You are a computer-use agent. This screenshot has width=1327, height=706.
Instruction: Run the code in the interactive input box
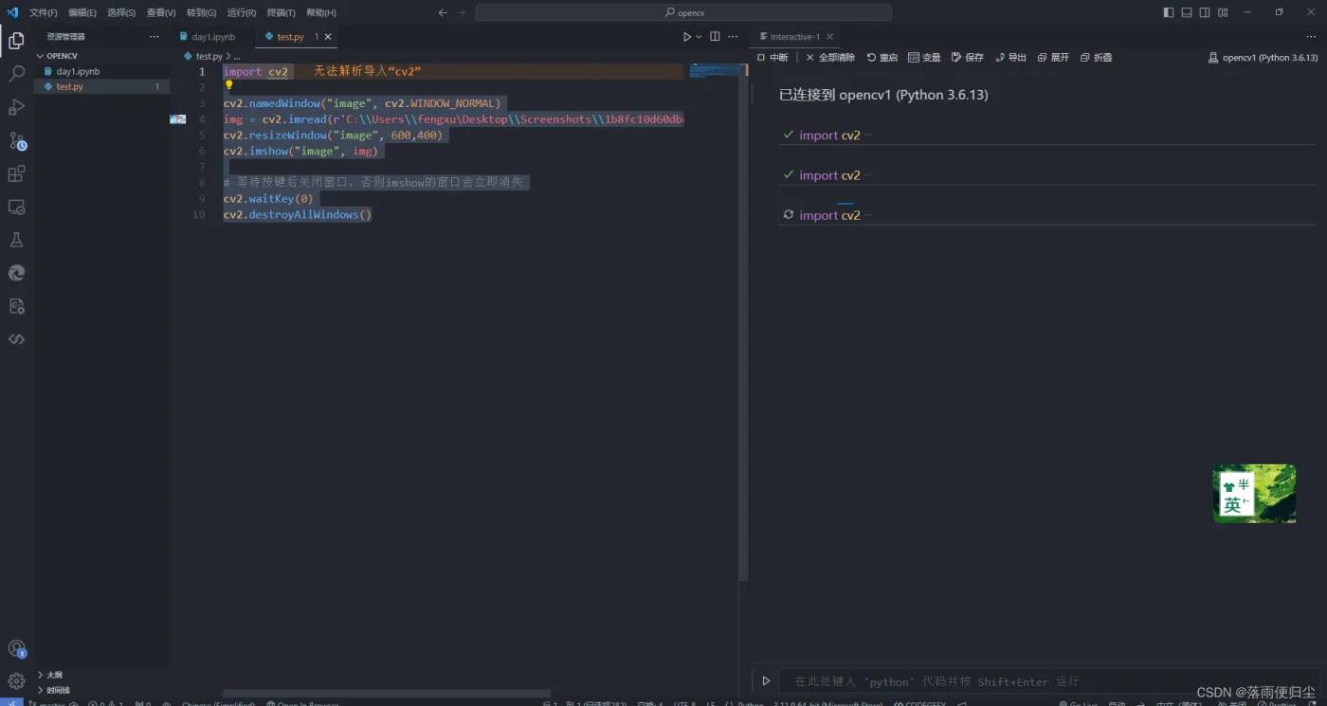click(766, 680)
